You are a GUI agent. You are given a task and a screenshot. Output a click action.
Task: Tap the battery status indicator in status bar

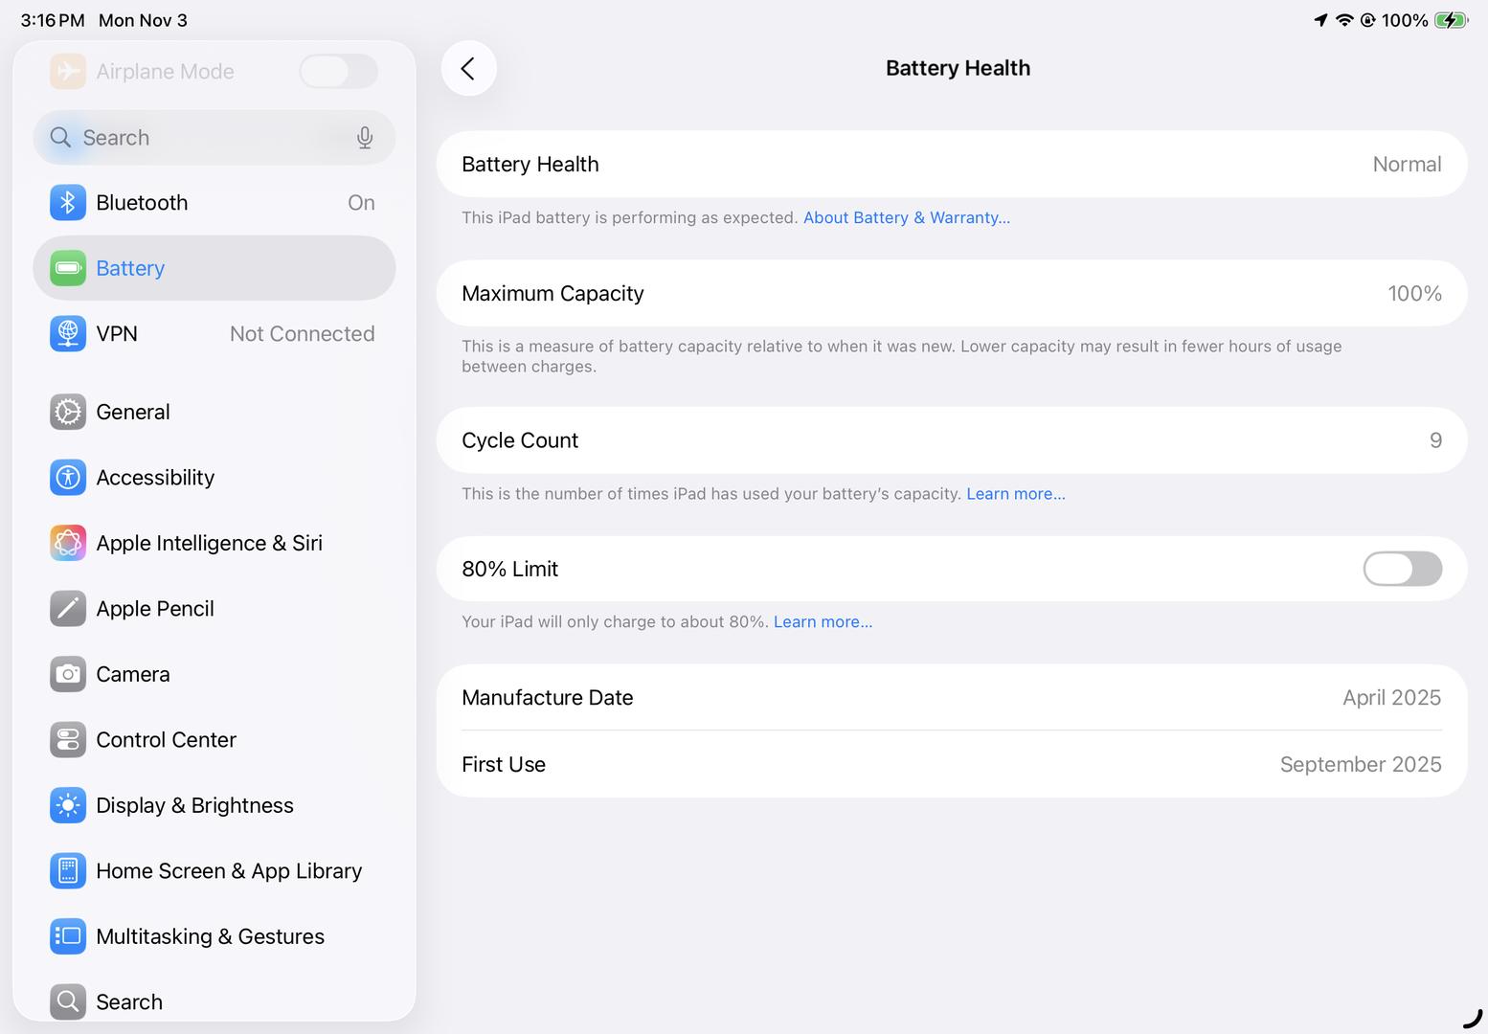coord(1450,20)
